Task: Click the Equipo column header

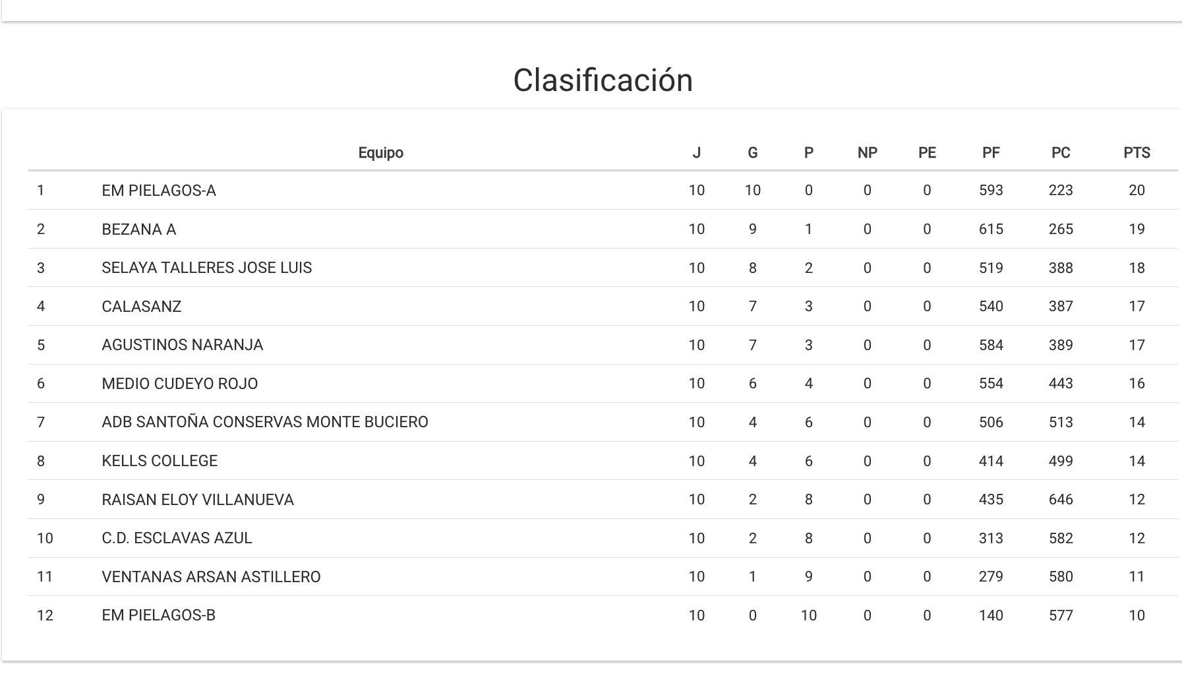Action: click(x=380, y=153)
